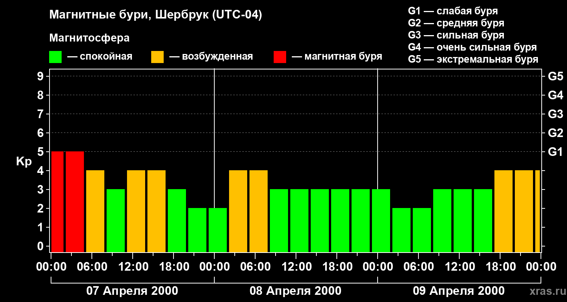Screen dimensions: 567x302
Task: Click the G1 label on the right axis
Action: (555, 152)
